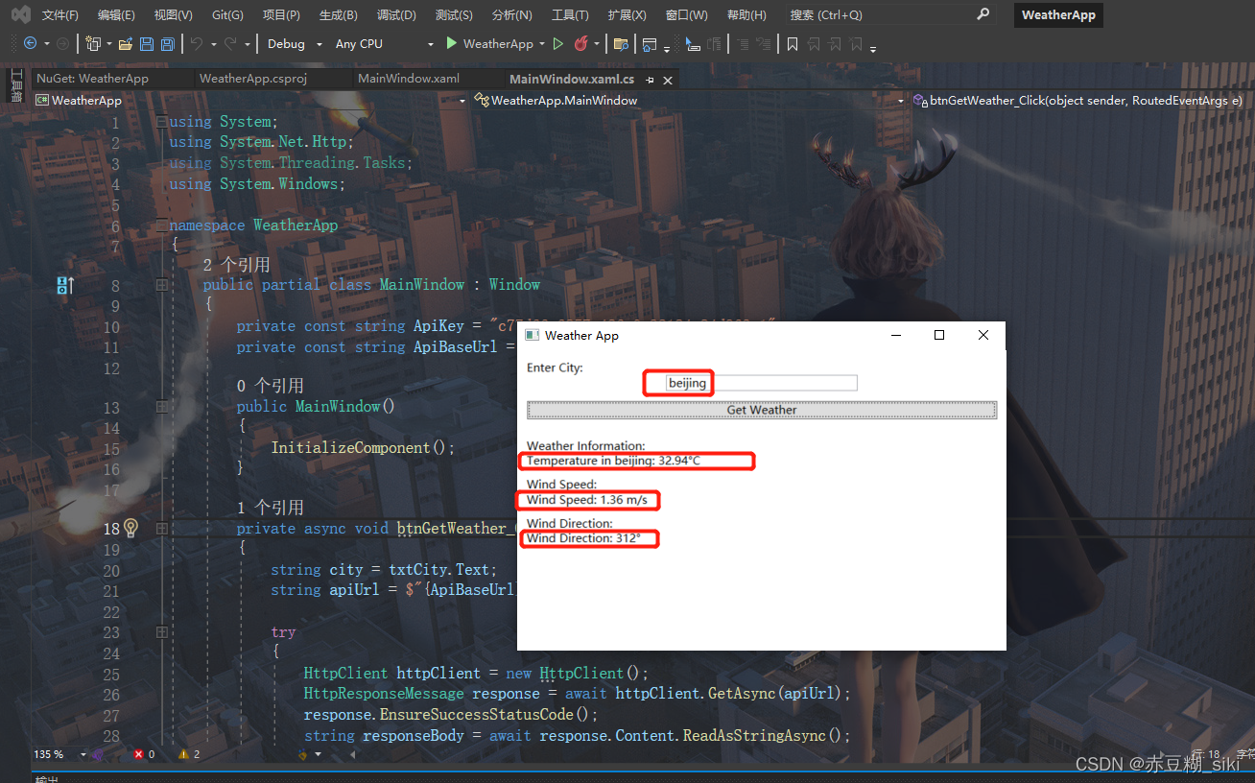Open the btnGetWeather_Click member navigation dropdown
Image resolution: width=1255 pixels, height=783 pixels.
tap(1075, 100)
